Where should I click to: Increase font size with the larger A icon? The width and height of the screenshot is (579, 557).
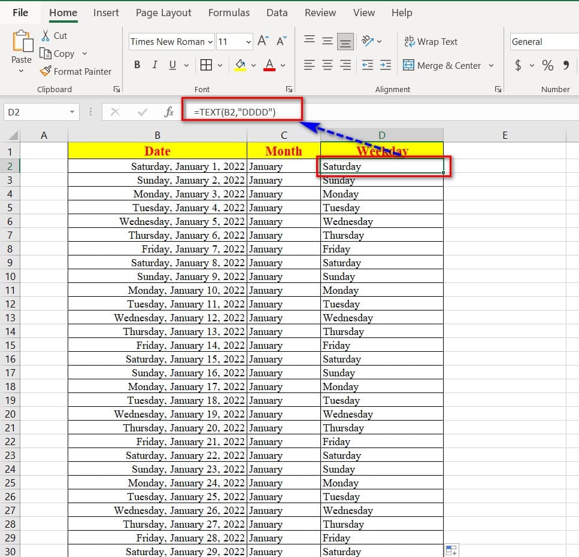coord(263,41)
